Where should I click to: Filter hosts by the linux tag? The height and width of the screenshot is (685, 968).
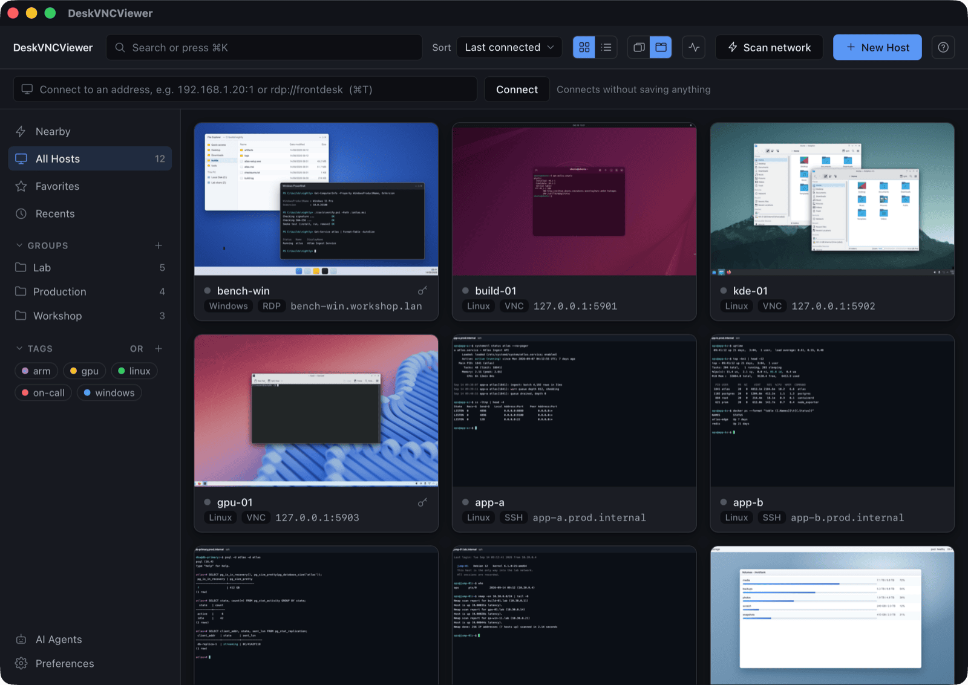[x=134, y=371]
